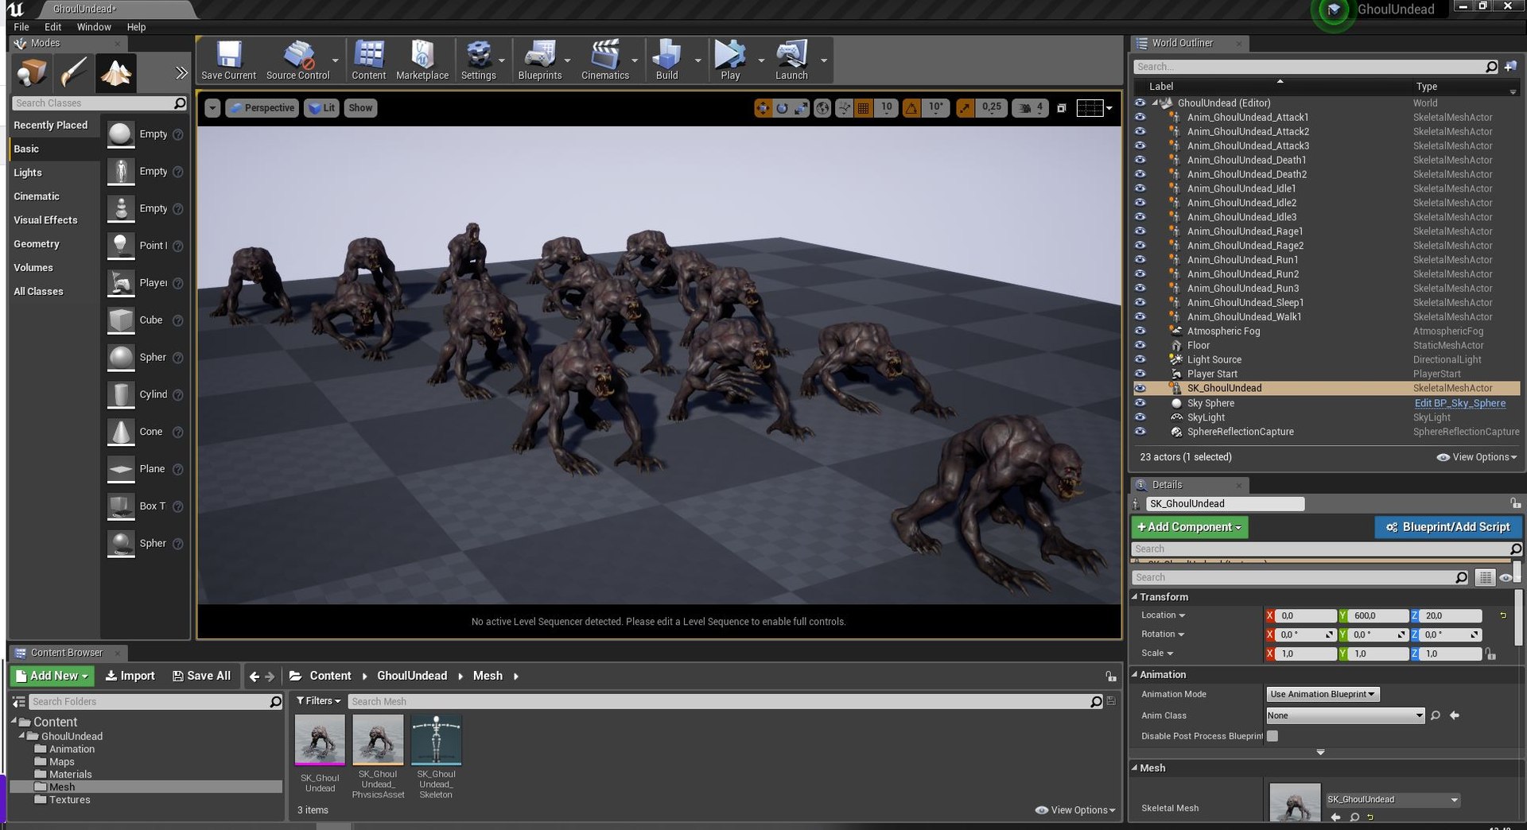Screen dimensions: 1527x830
Task: Click the Save Current toolbar icon
Action: (x=228, y=60)
